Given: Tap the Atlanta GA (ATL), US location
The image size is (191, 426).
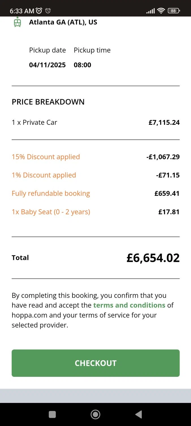Looking at the screenshot, I should point(63,22).
